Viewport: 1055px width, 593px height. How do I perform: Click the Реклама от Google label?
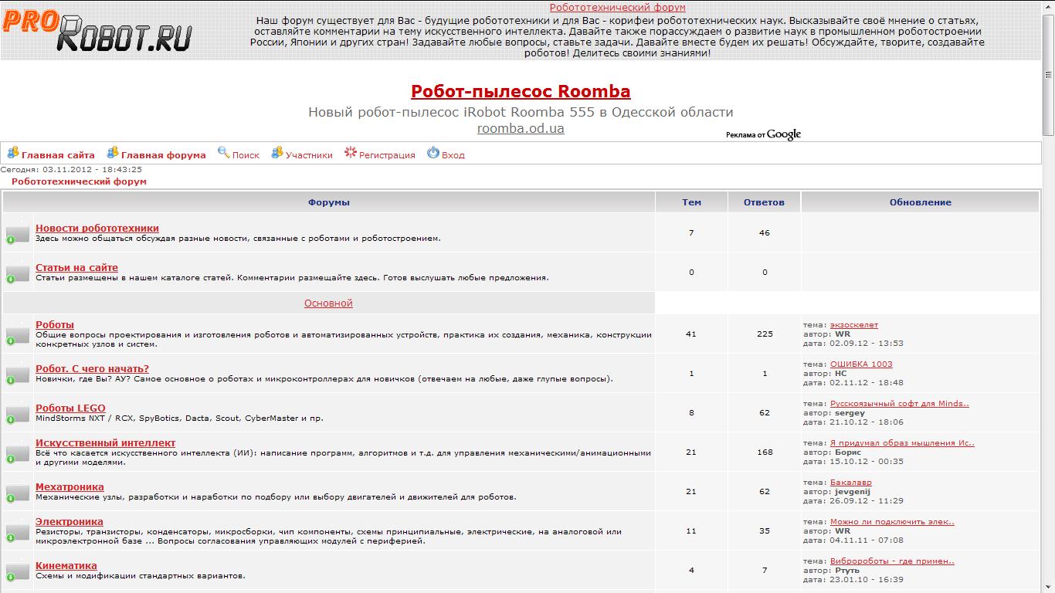[763, 134]
